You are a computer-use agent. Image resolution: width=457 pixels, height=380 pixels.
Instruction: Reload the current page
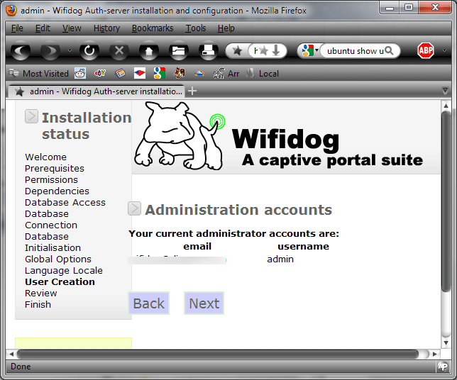click(89, 50)
